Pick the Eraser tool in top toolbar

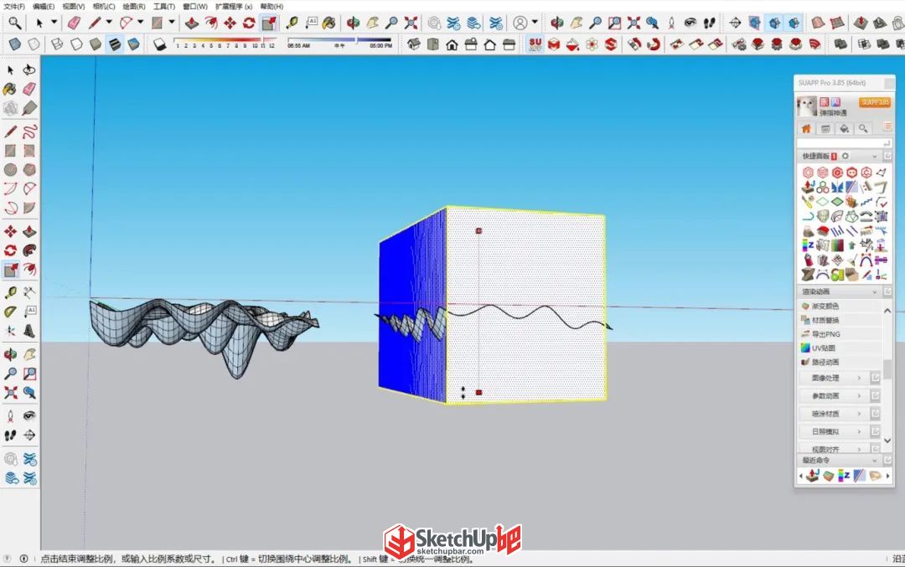pos(74,23)
